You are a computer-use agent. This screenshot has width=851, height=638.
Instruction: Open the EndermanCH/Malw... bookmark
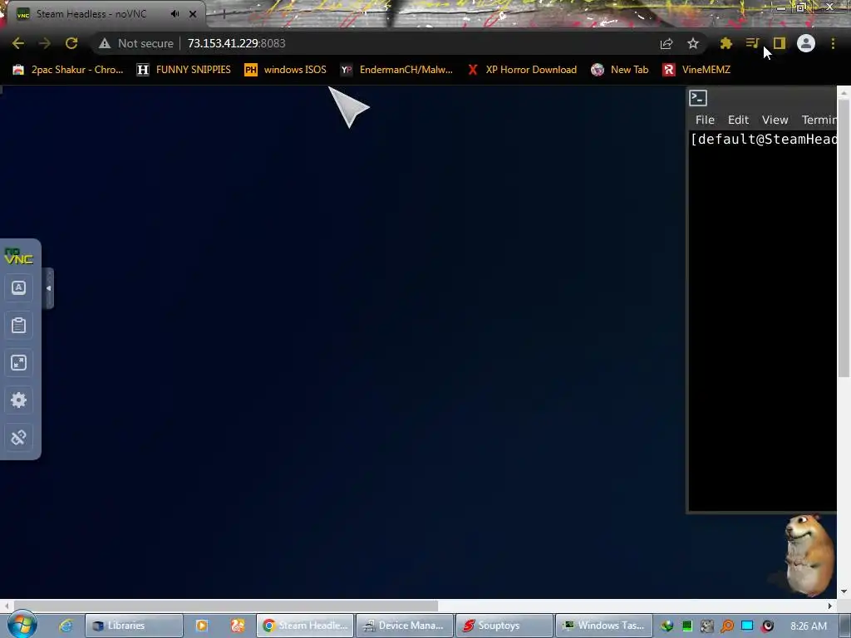[x=396, y=70]
